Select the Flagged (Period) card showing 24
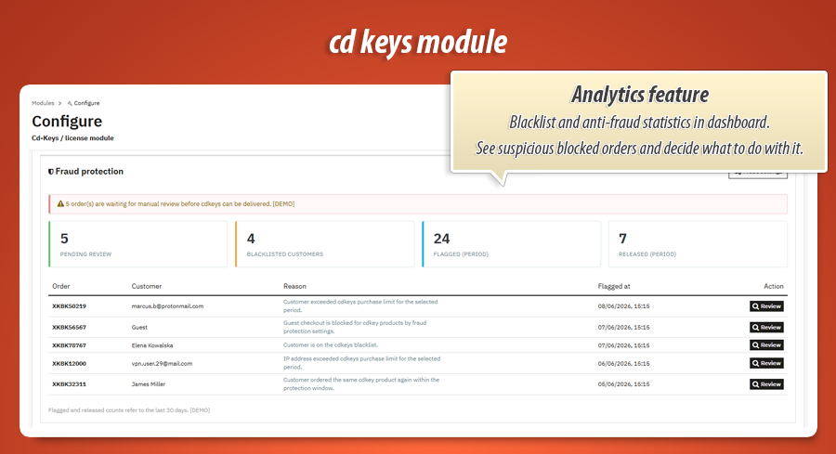 [x=511, y=244]
